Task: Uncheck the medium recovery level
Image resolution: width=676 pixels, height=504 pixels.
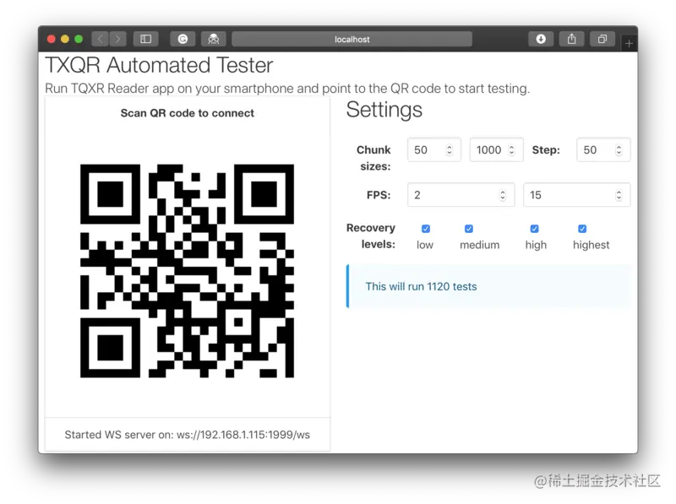Action: (469, 228)
